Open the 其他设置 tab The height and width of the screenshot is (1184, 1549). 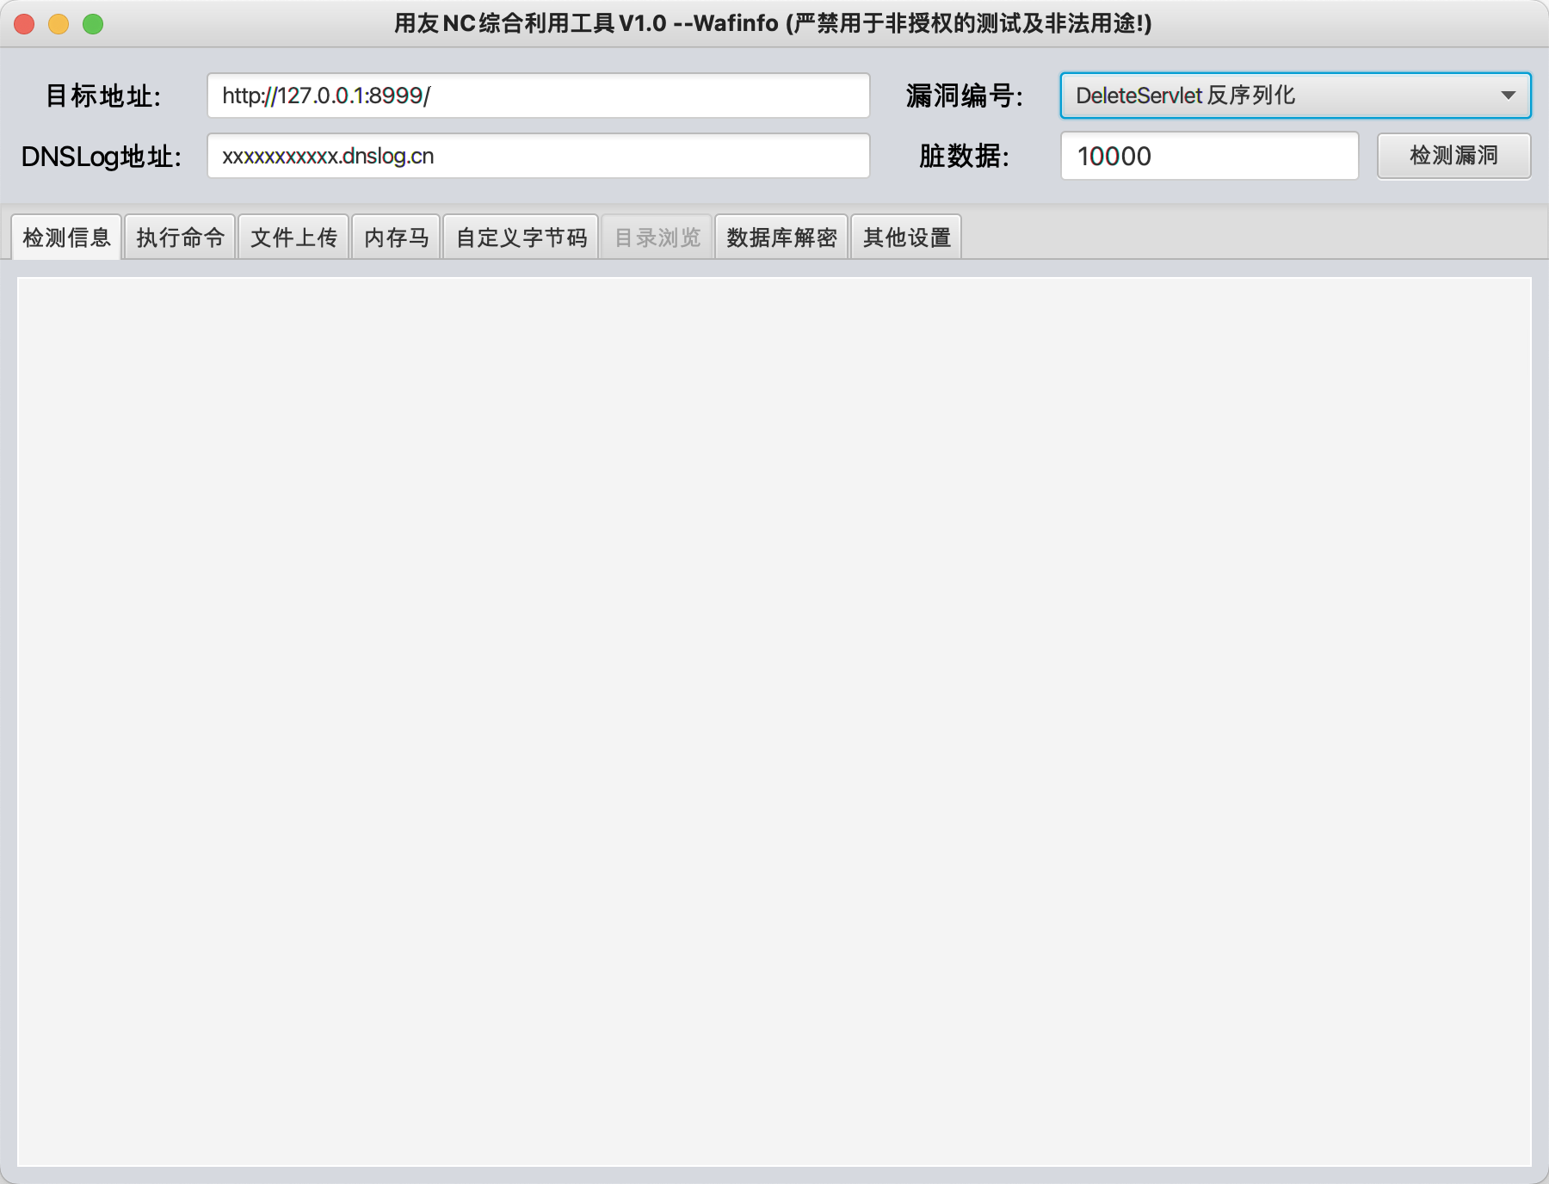906,237
